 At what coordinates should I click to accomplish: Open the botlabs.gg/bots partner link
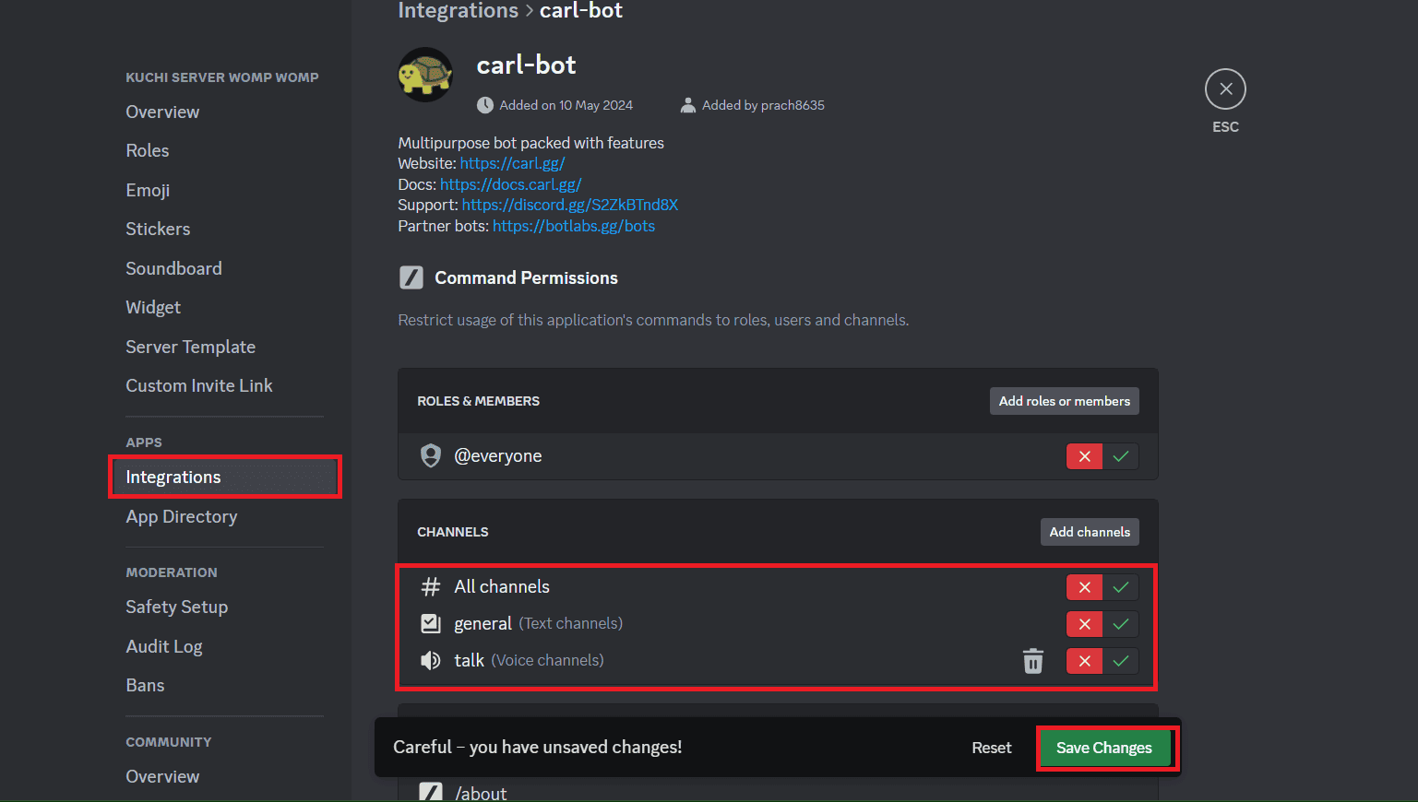point(574,226)
